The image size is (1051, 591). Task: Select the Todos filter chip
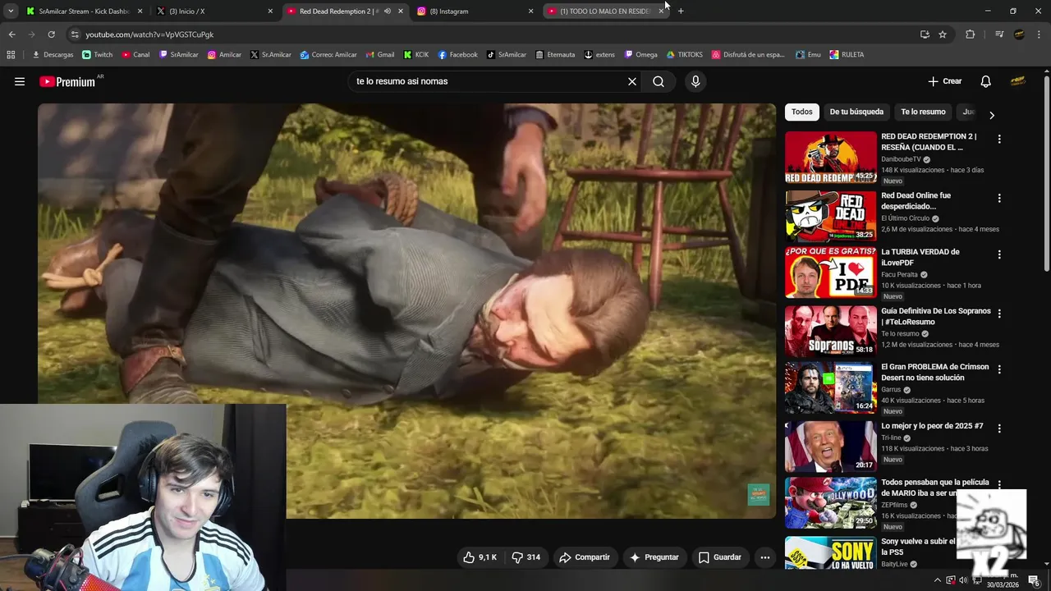point(802,112)
